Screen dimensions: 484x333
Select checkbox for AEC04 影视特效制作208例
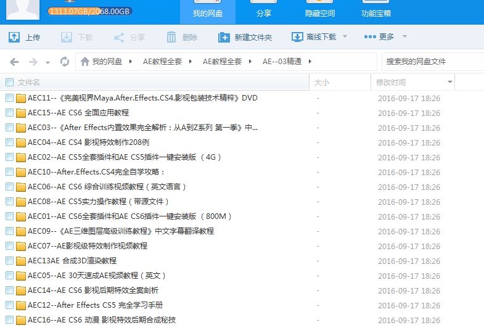[9, 142]
